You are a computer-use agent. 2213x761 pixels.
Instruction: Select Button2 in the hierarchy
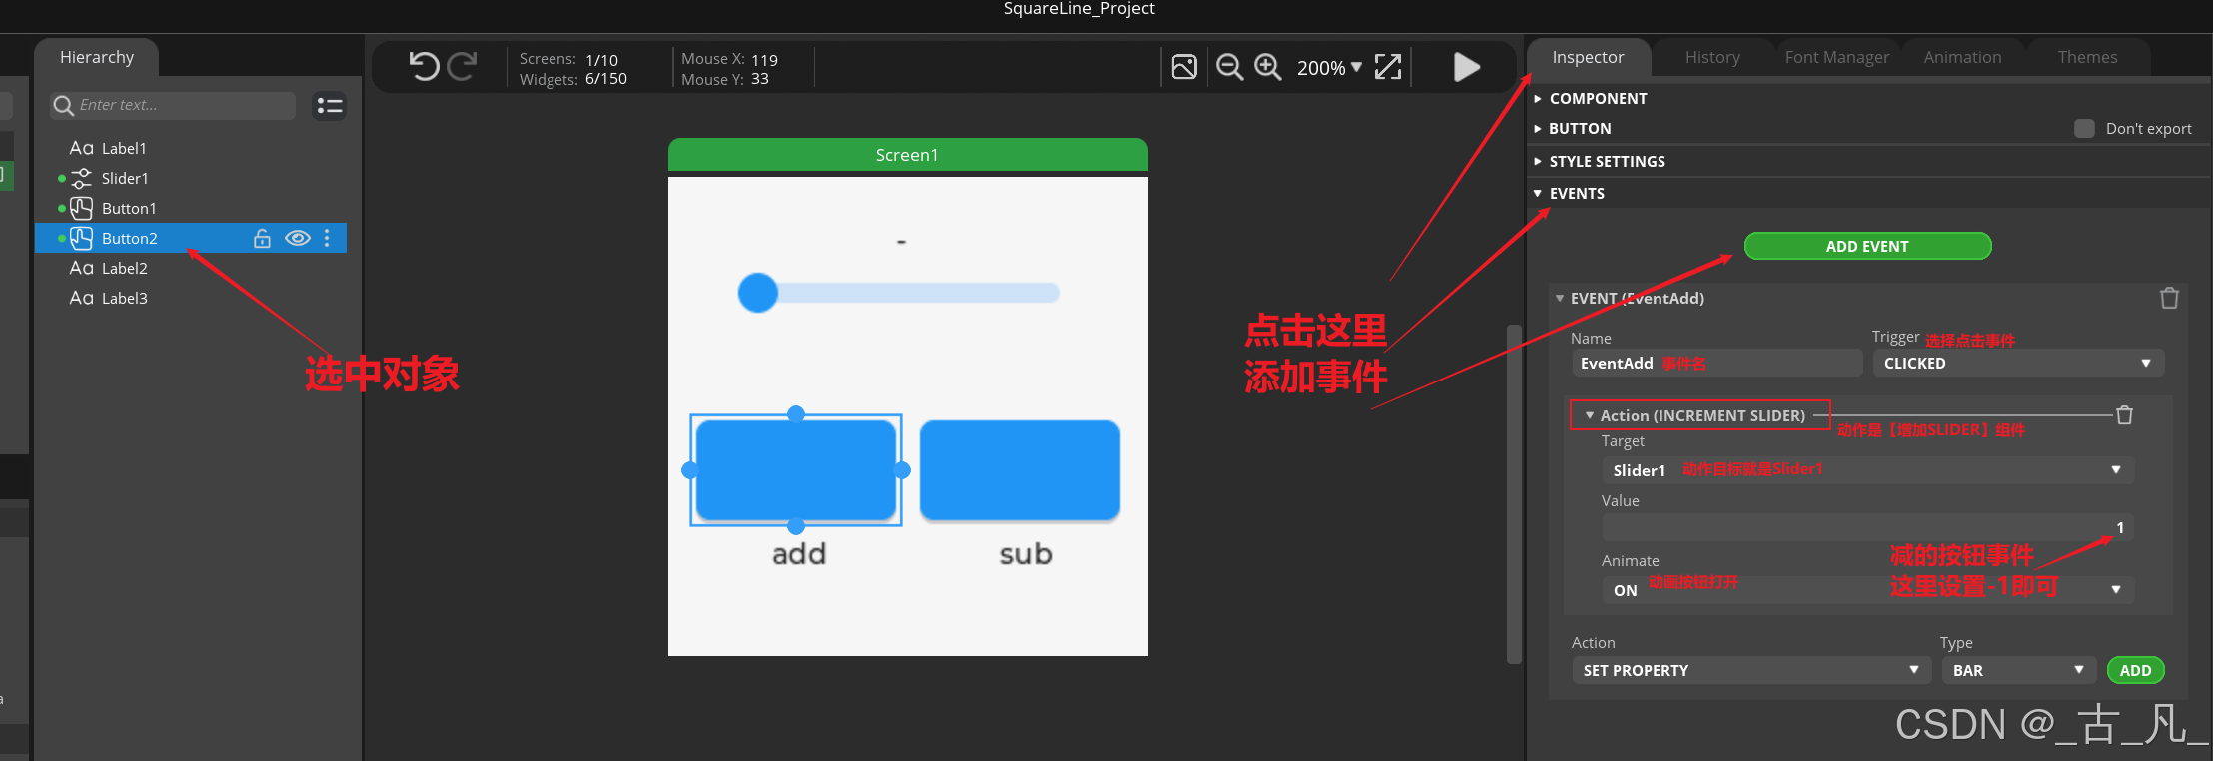191,238
